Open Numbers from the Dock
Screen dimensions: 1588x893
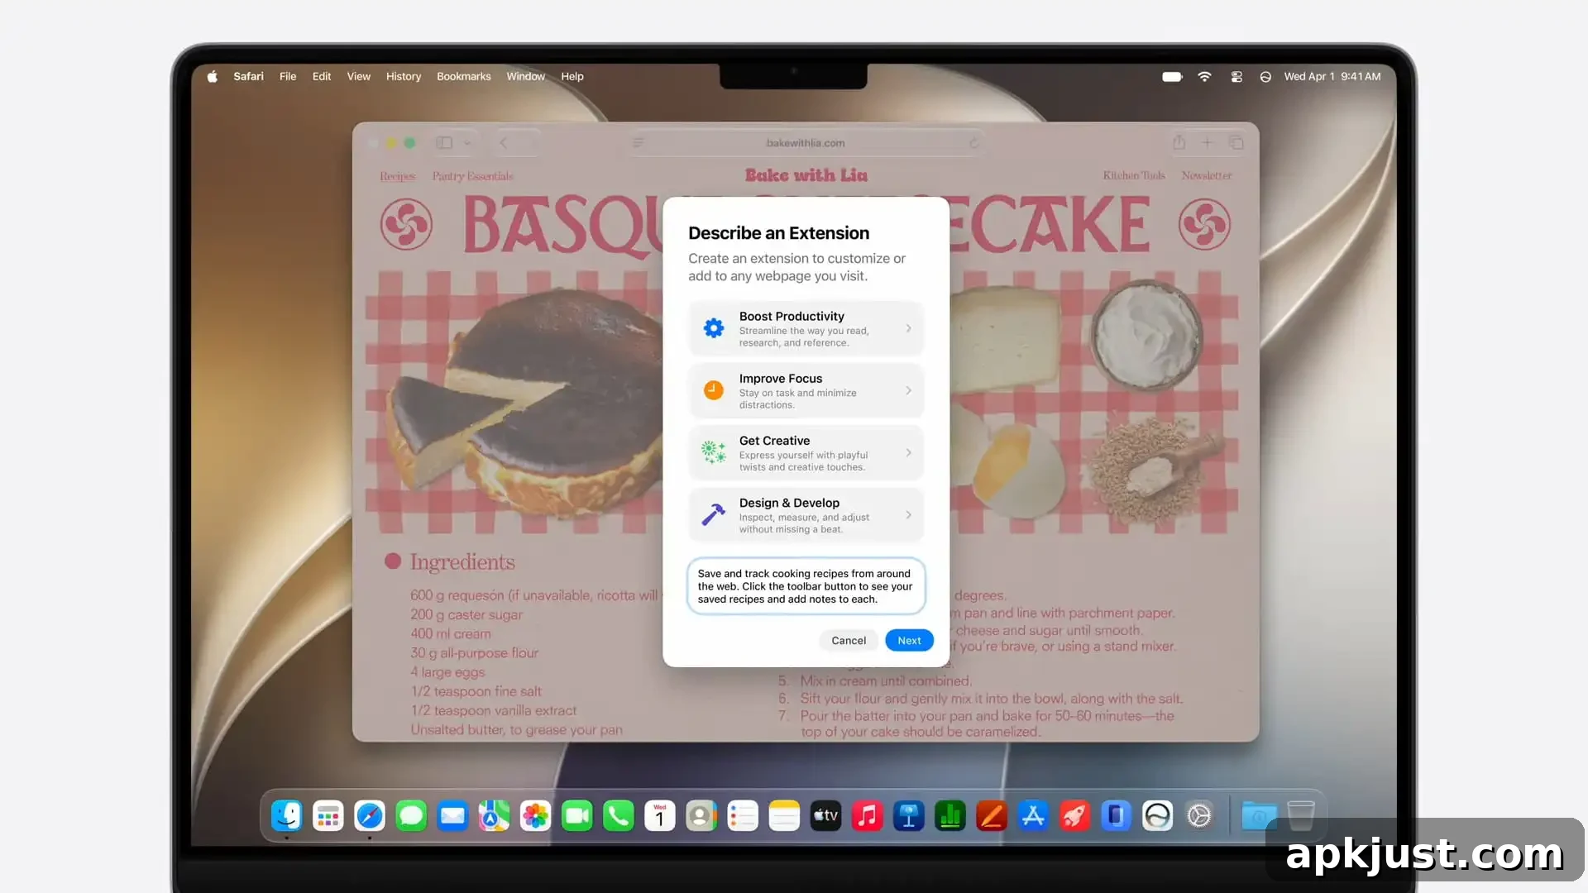(x=950, y=816)
